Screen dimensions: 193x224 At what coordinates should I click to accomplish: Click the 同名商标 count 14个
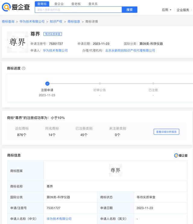point(52,135)
